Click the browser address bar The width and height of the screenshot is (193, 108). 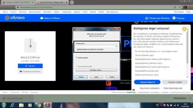[x=96, y=7]
